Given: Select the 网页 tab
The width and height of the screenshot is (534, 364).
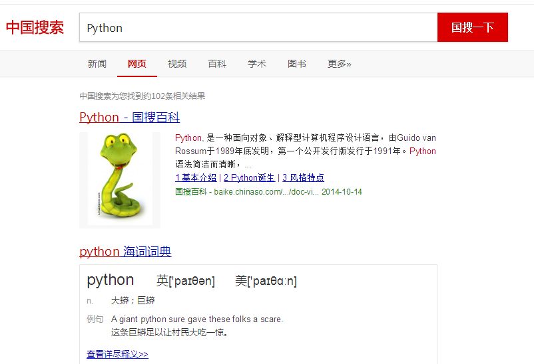Looking at the screenshot, I should click(137, 64).
